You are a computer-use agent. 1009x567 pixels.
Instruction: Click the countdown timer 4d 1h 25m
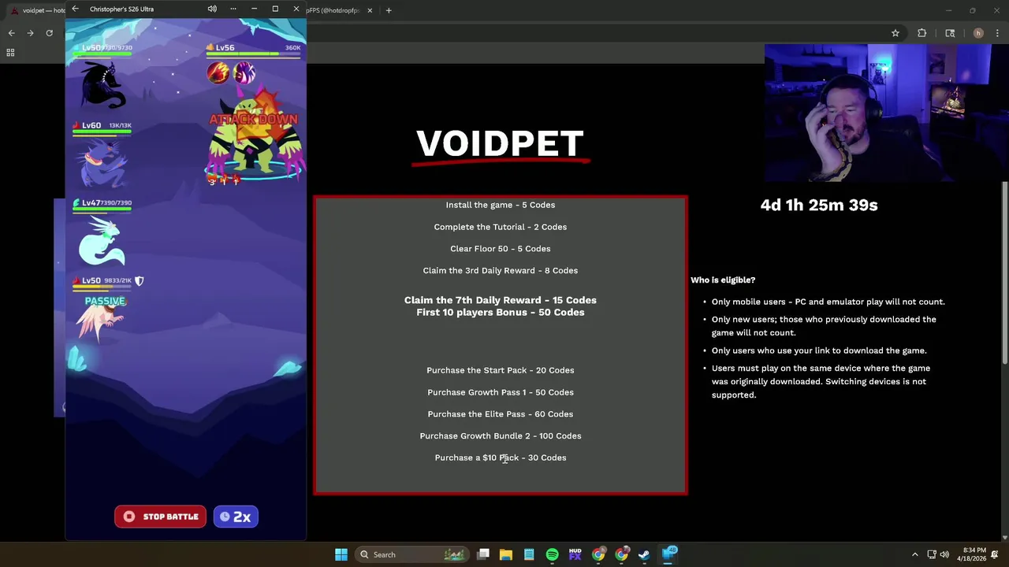tap(819, 205)
